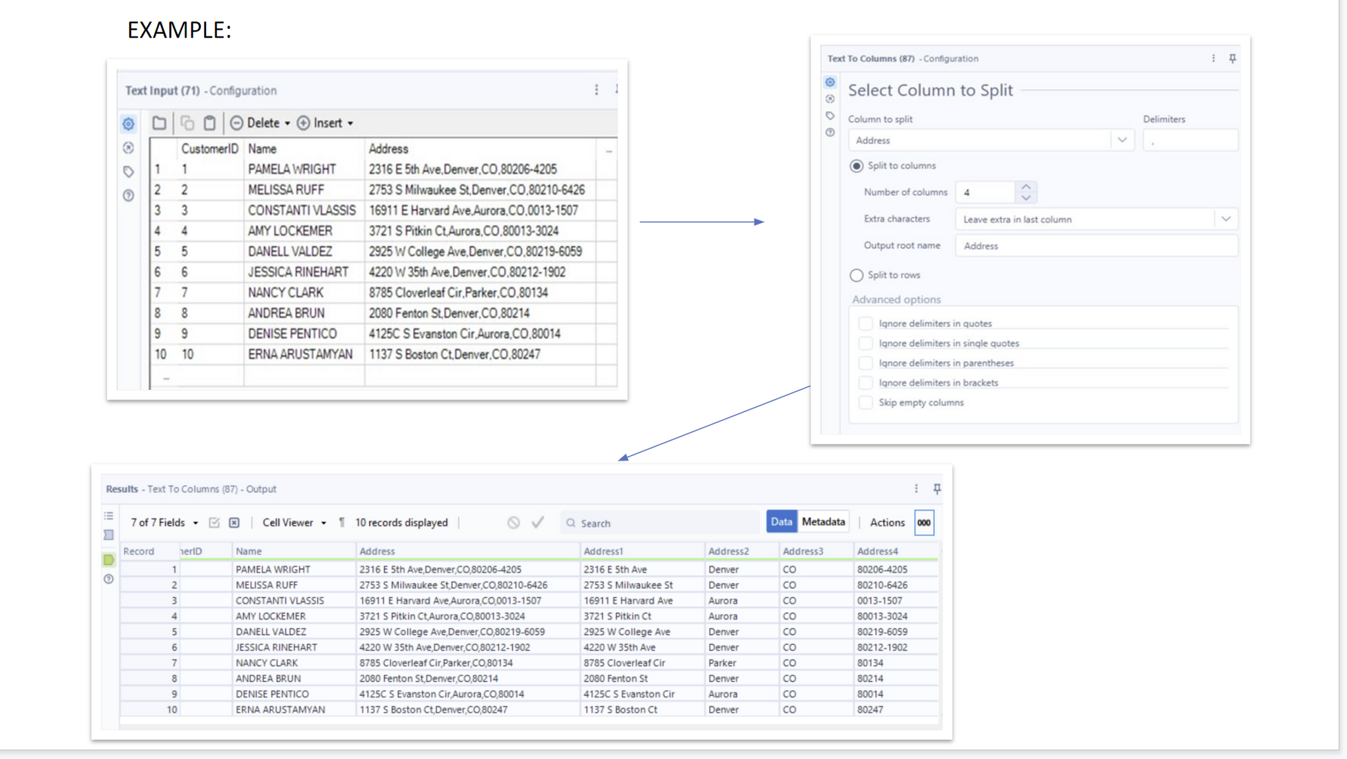Switch to the Metadata tab in Results
This screenshot has width=1347, height=759.
[823, 522]
